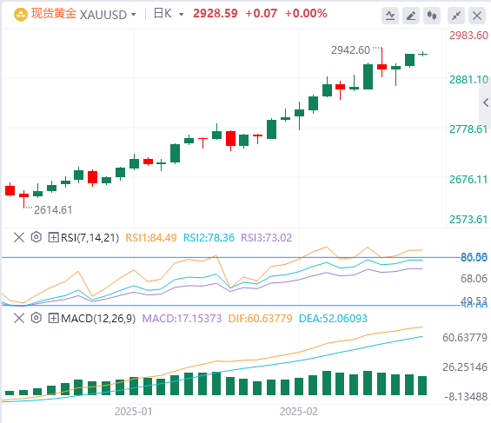
Task: Expand the MACD panel plus box
Action: tap(53, 318)
